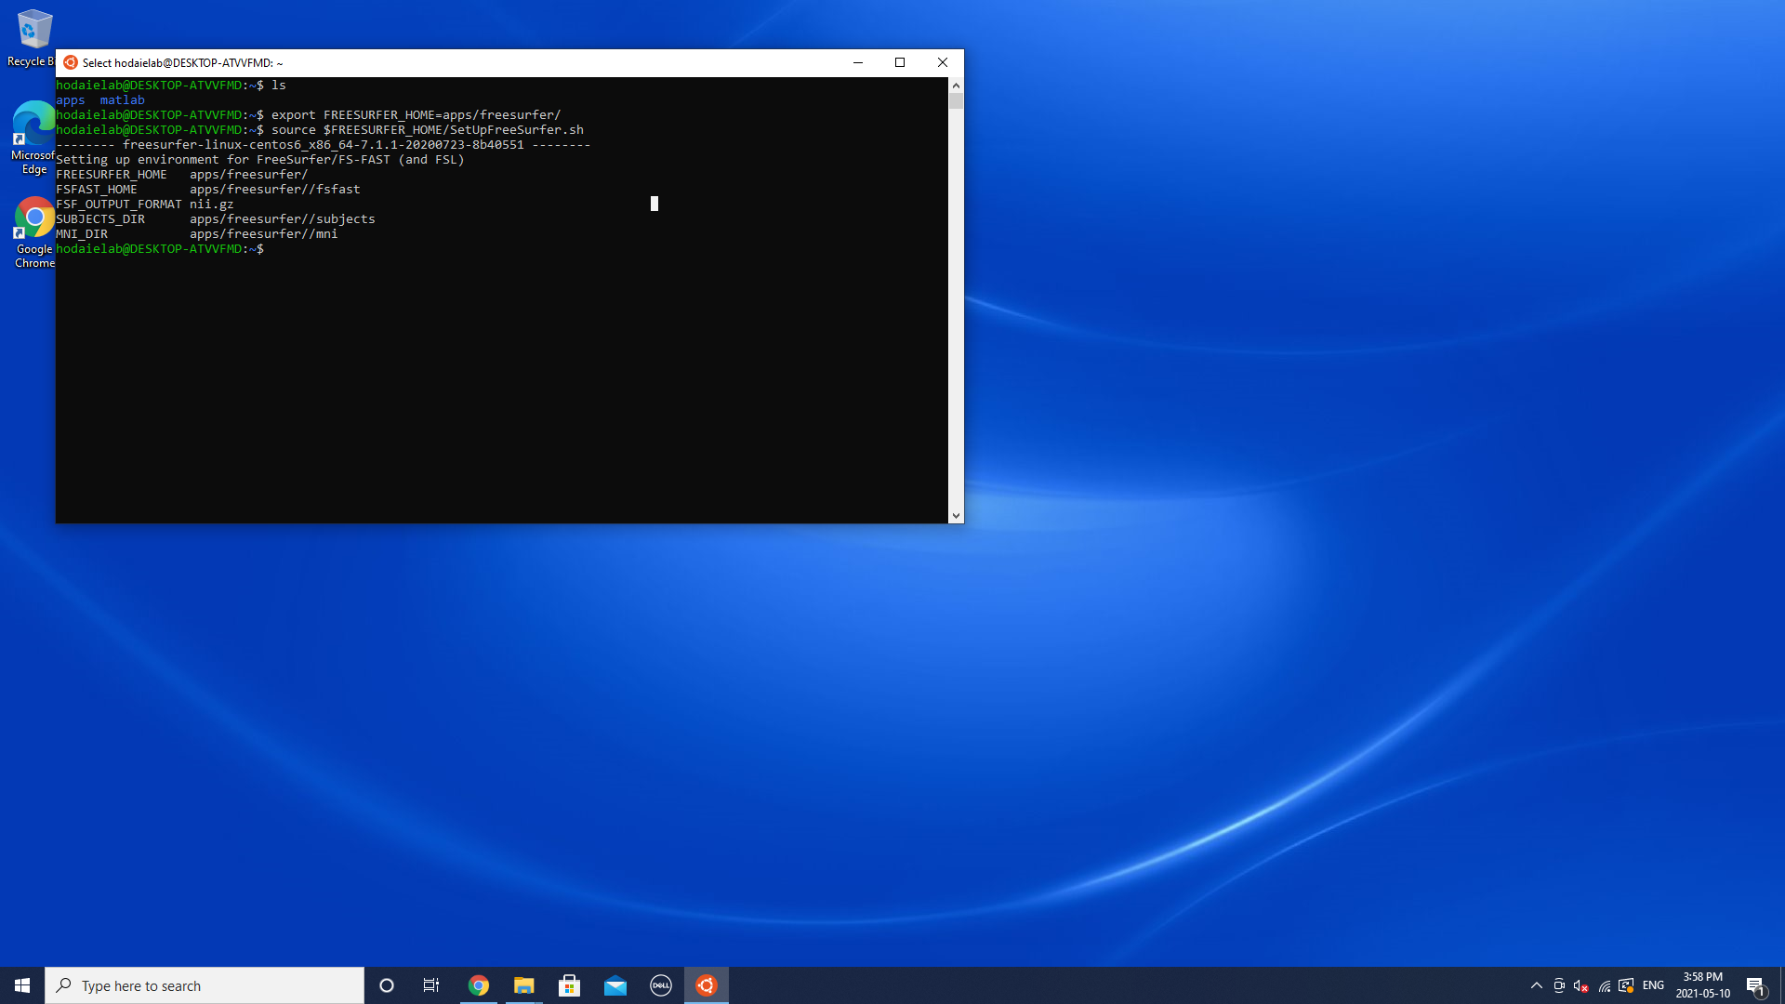Image resolution: width=1785 pixels, height=1004 pixels.
Task: Open the Action Center notifications icon
Action: (x=1755, y=985)
